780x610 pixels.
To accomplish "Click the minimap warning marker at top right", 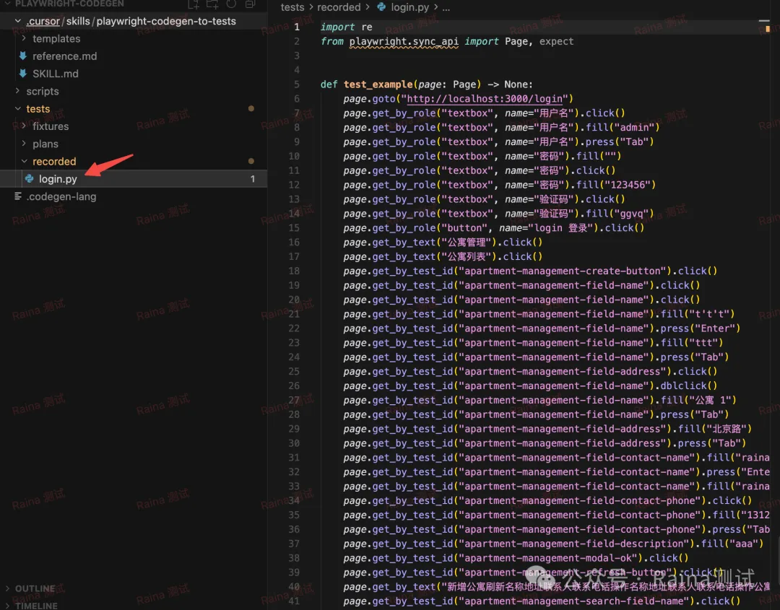I will click(767, 29).
